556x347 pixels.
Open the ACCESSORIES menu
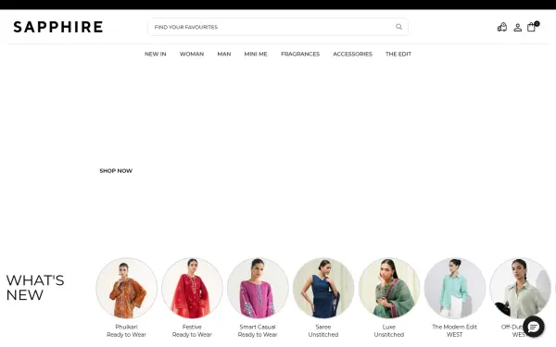tap(352, 54)
